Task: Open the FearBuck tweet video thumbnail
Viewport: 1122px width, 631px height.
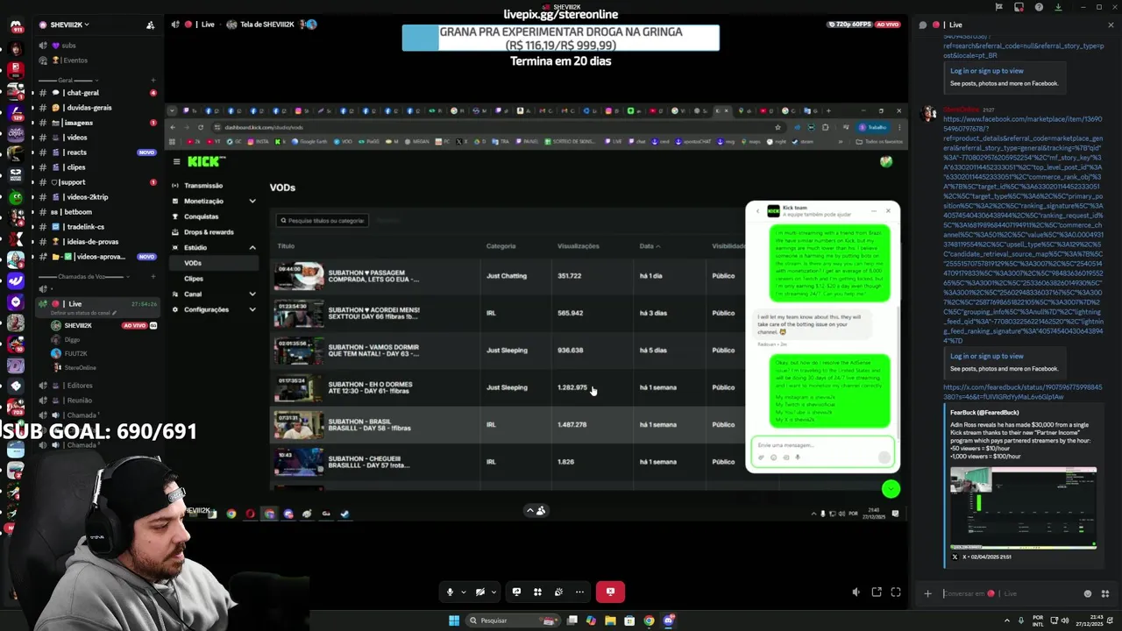Action: click(1023, 508)
